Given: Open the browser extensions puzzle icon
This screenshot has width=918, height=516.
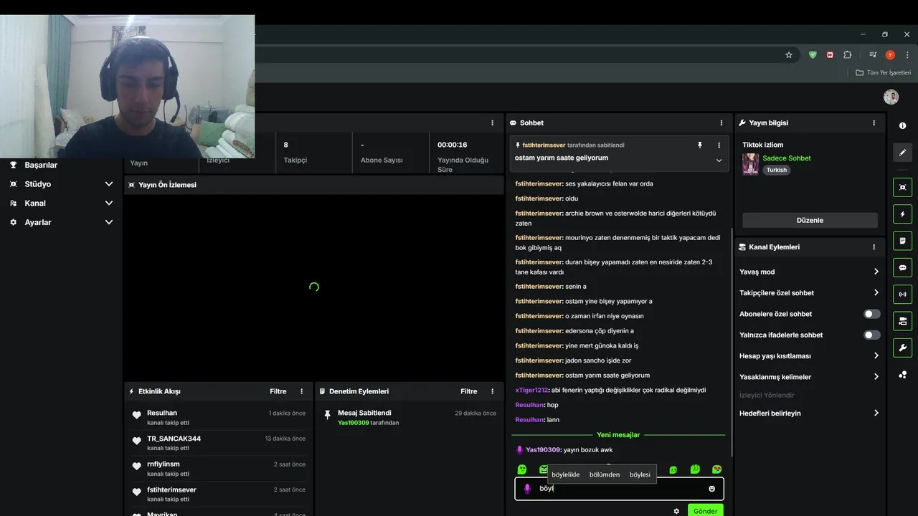Looking at the screenshot, I should tap(848, 54).
